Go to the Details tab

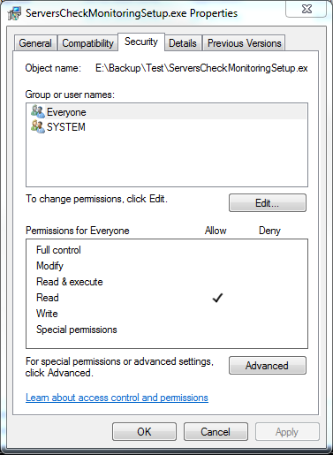(183, 43)
